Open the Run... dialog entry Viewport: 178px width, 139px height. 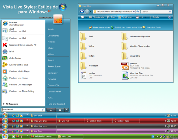[x=50, y=98]
